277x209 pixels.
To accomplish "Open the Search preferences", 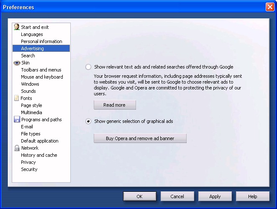I will coord(28,56).
